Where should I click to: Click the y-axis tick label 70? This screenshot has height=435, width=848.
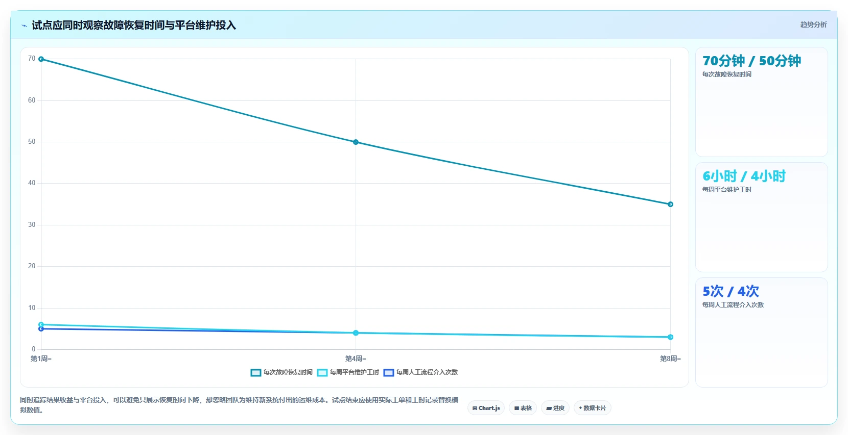tap(32, 59)
